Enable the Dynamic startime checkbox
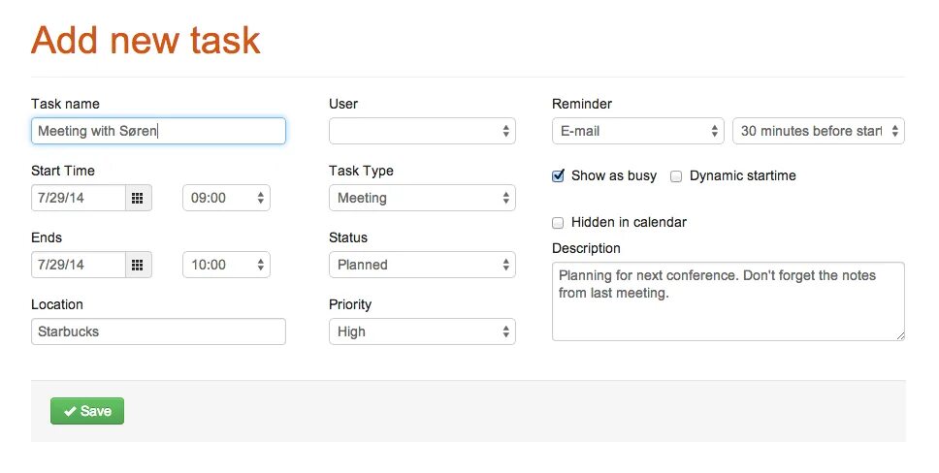This screenshot has width=939, height=473. 676,176
